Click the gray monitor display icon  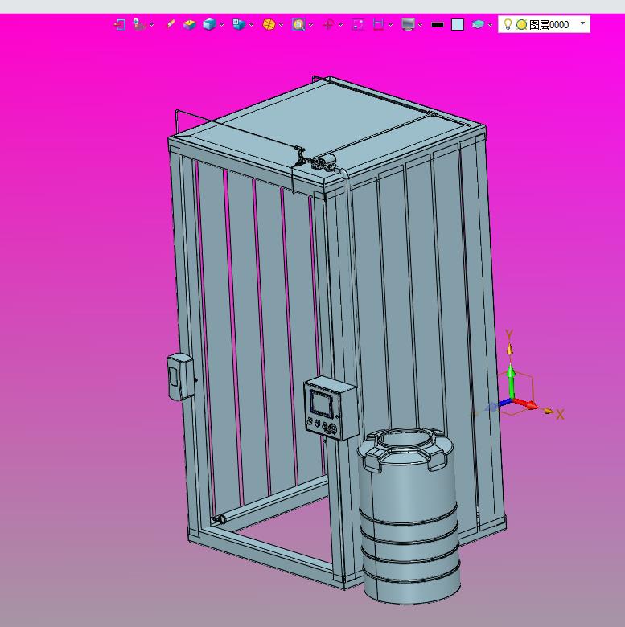tap(408, 25)
